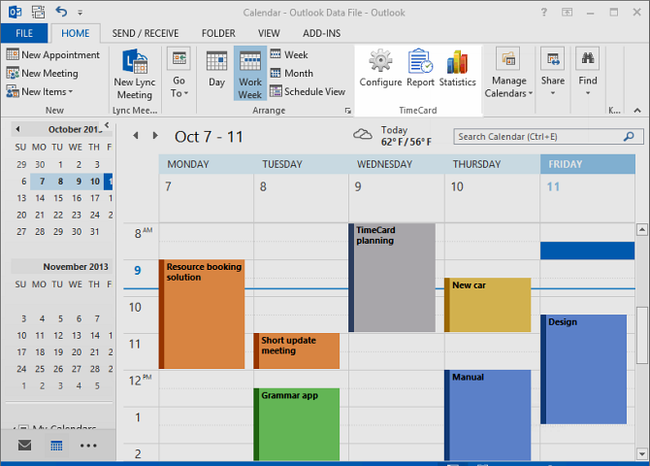The width and height of the screenshot is (650, 466).
Task: Select the TimeCard planning appointment
Action: [x=392, y=278]
